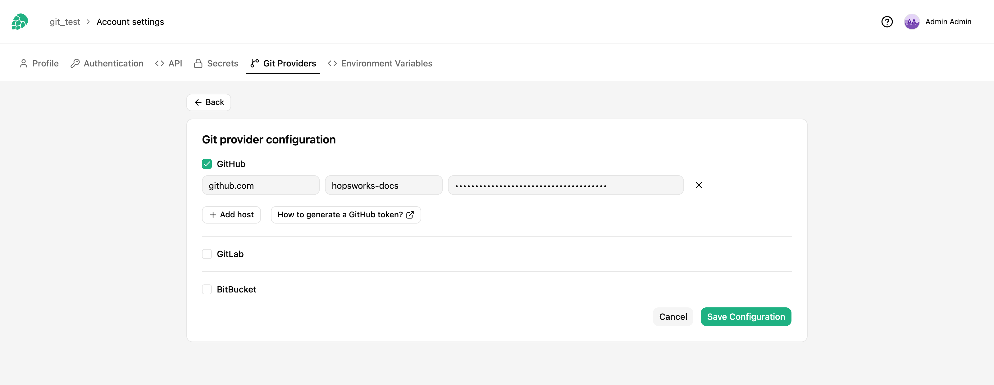
Task: Remove the github.com host row with X
Action: pyautogui.click(x=698, y=185)
